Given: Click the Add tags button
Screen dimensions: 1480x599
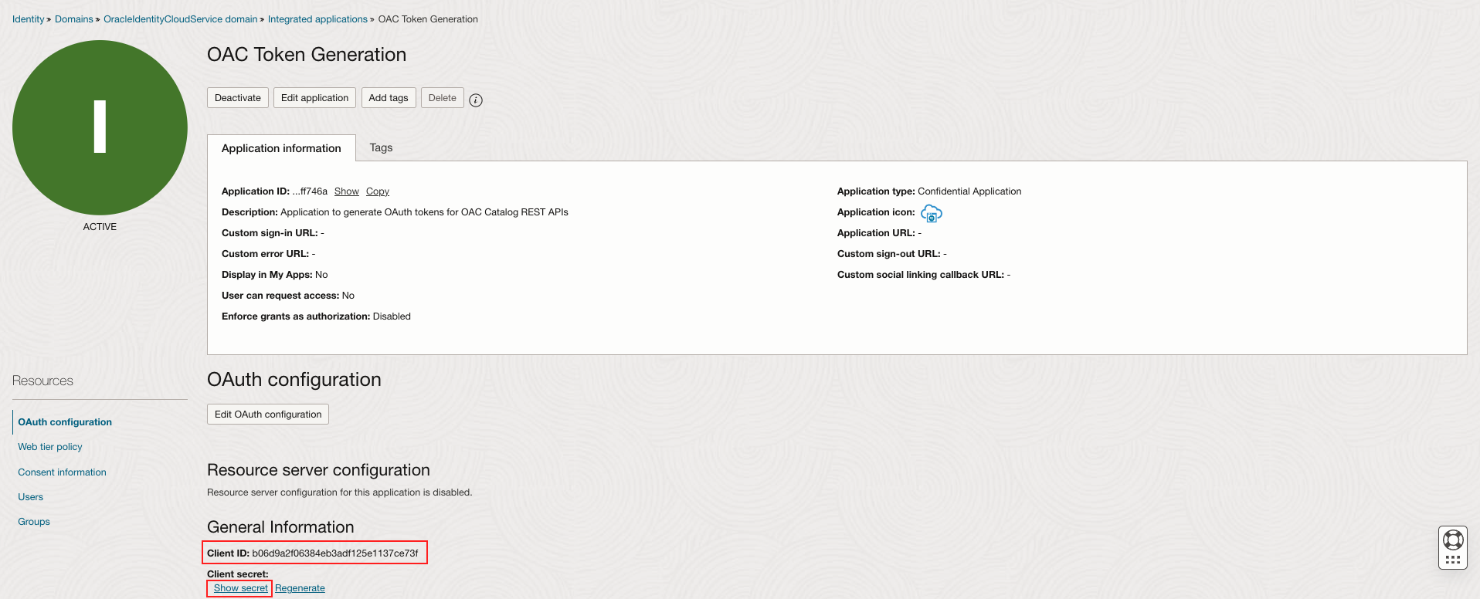Looking at the screenshot, I should (388, 98).
